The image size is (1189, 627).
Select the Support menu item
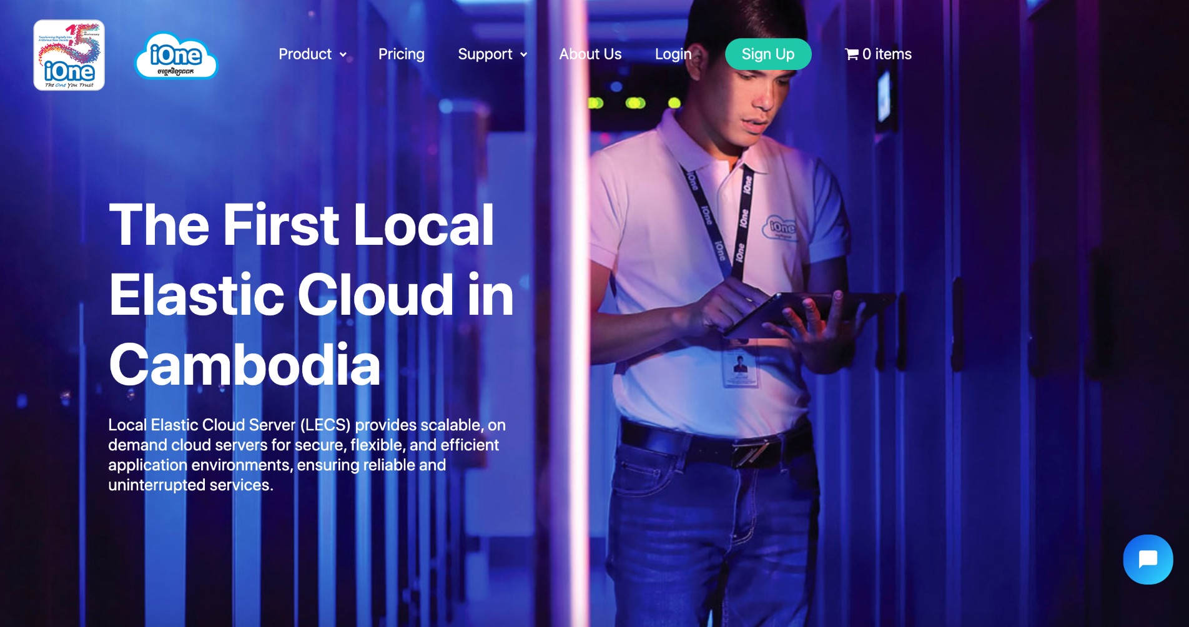tap(485, 54)
